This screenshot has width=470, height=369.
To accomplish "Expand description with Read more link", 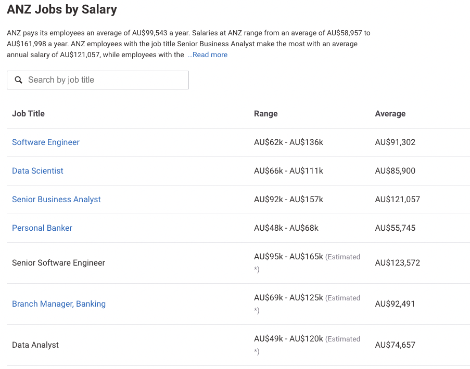I will coord(208,55).
